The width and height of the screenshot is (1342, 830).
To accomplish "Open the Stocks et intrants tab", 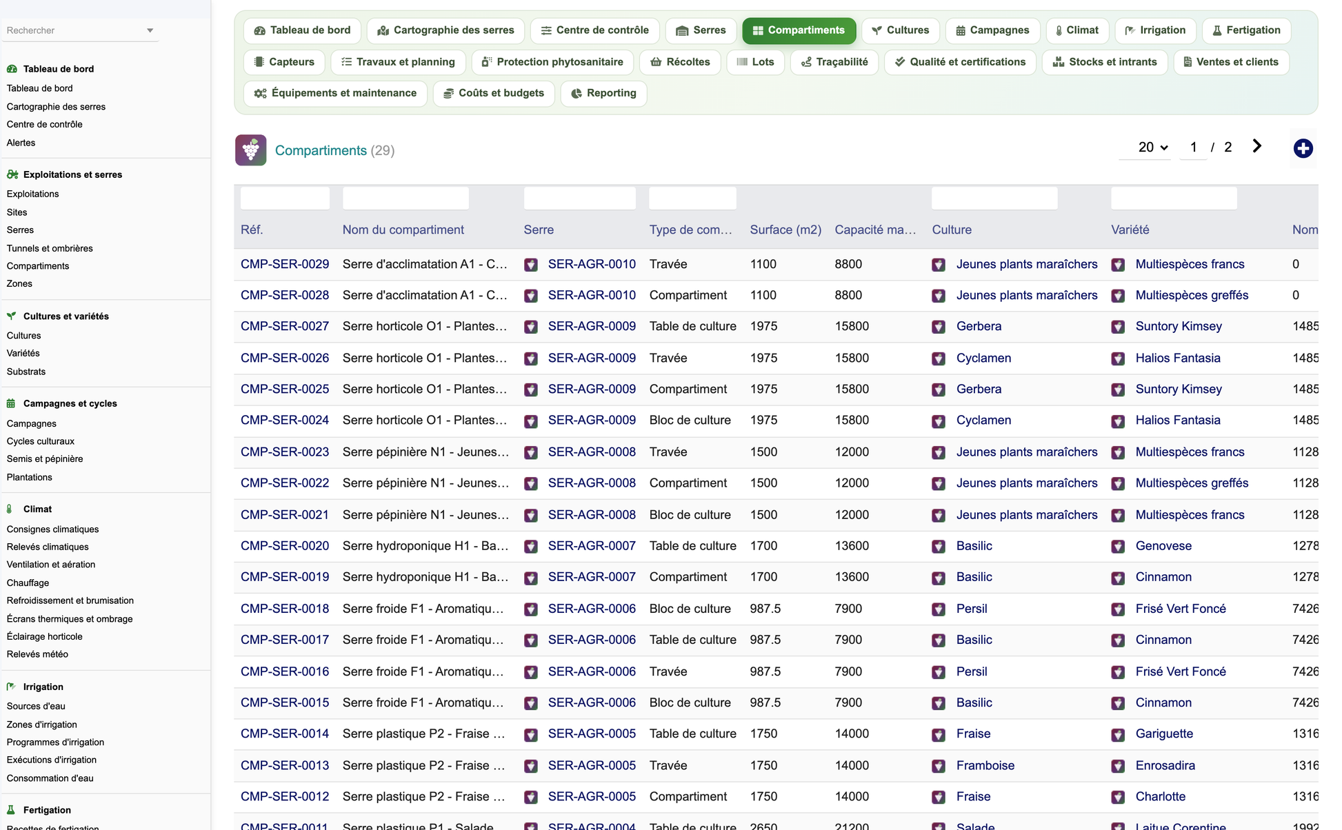I will coord(1105,62).
